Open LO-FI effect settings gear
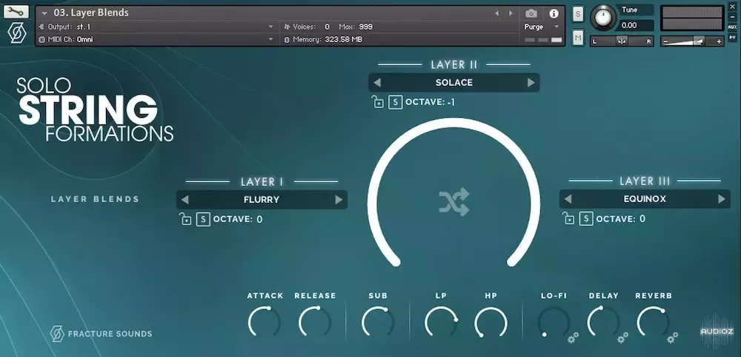The height and width of the screenshot is (357, 741). (574, 337)
